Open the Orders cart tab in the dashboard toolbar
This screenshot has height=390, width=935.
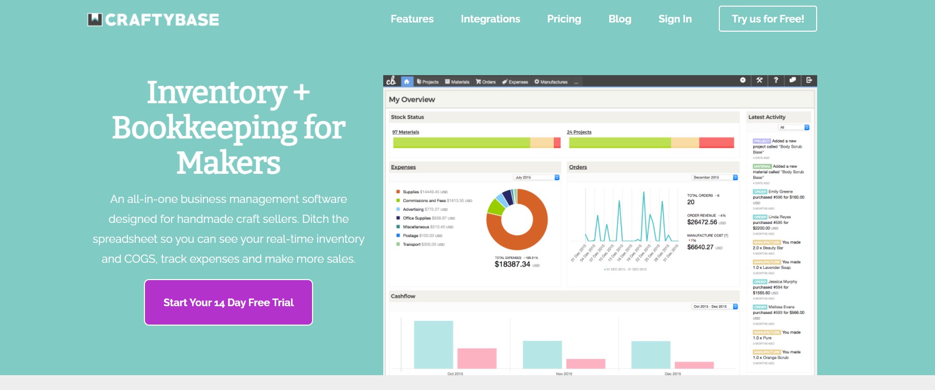pos(486,82)
